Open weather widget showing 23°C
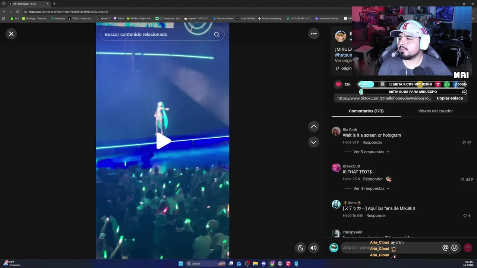 12,264
